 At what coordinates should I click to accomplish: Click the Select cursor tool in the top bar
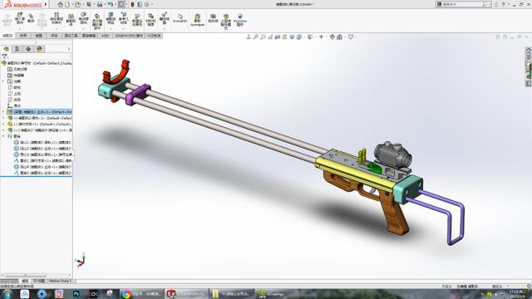click(x=122, y=4)
